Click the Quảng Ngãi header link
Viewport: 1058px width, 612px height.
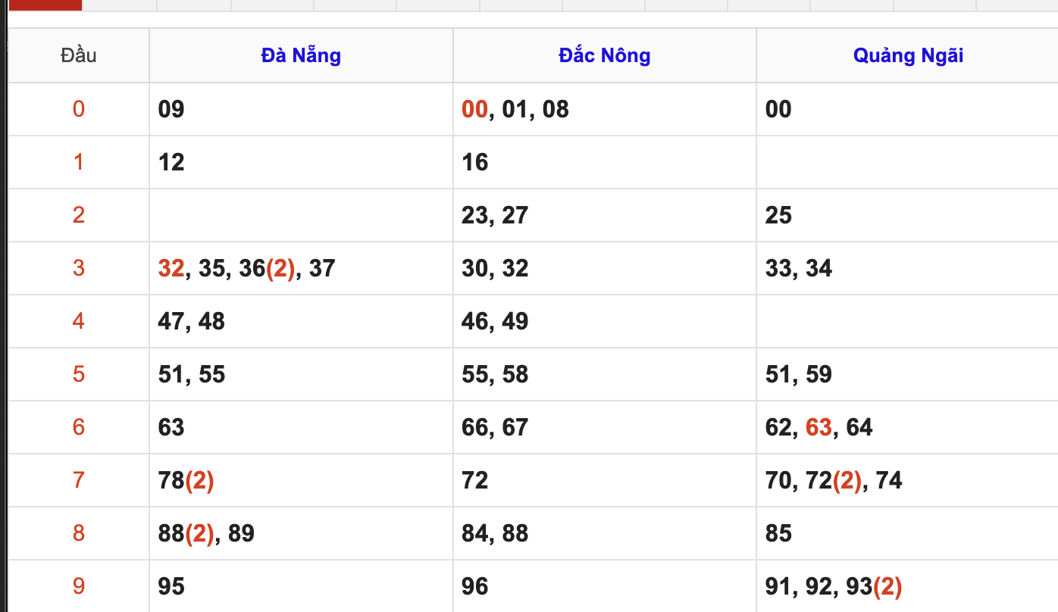(x=908, y=55)
